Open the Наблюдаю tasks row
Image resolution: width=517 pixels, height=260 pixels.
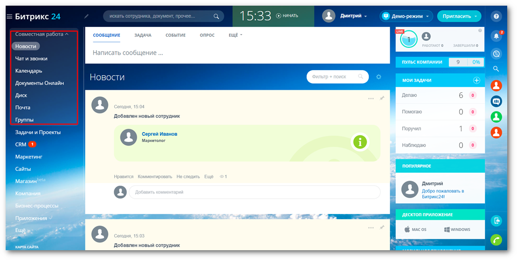[x=440, y=145]
